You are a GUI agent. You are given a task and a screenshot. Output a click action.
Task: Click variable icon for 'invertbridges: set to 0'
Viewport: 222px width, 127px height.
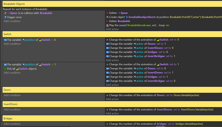coord(107,81)
